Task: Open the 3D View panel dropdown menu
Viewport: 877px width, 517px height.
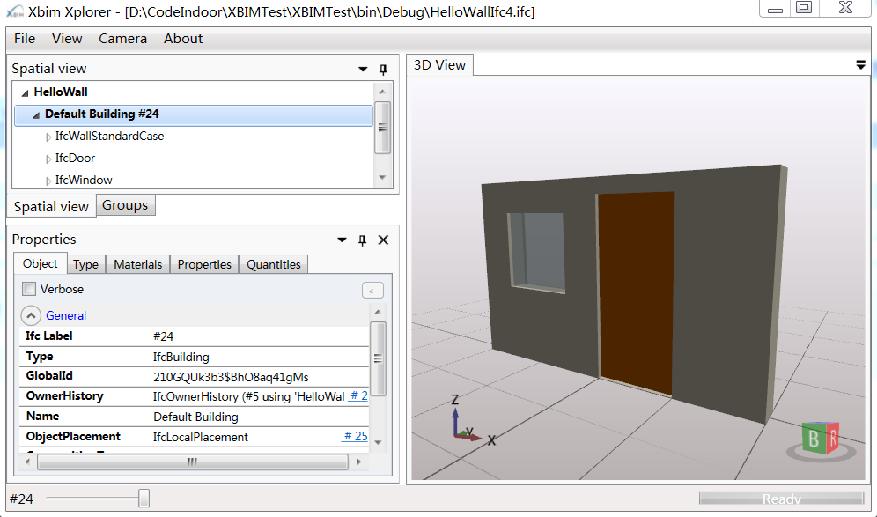Action: 861,65
